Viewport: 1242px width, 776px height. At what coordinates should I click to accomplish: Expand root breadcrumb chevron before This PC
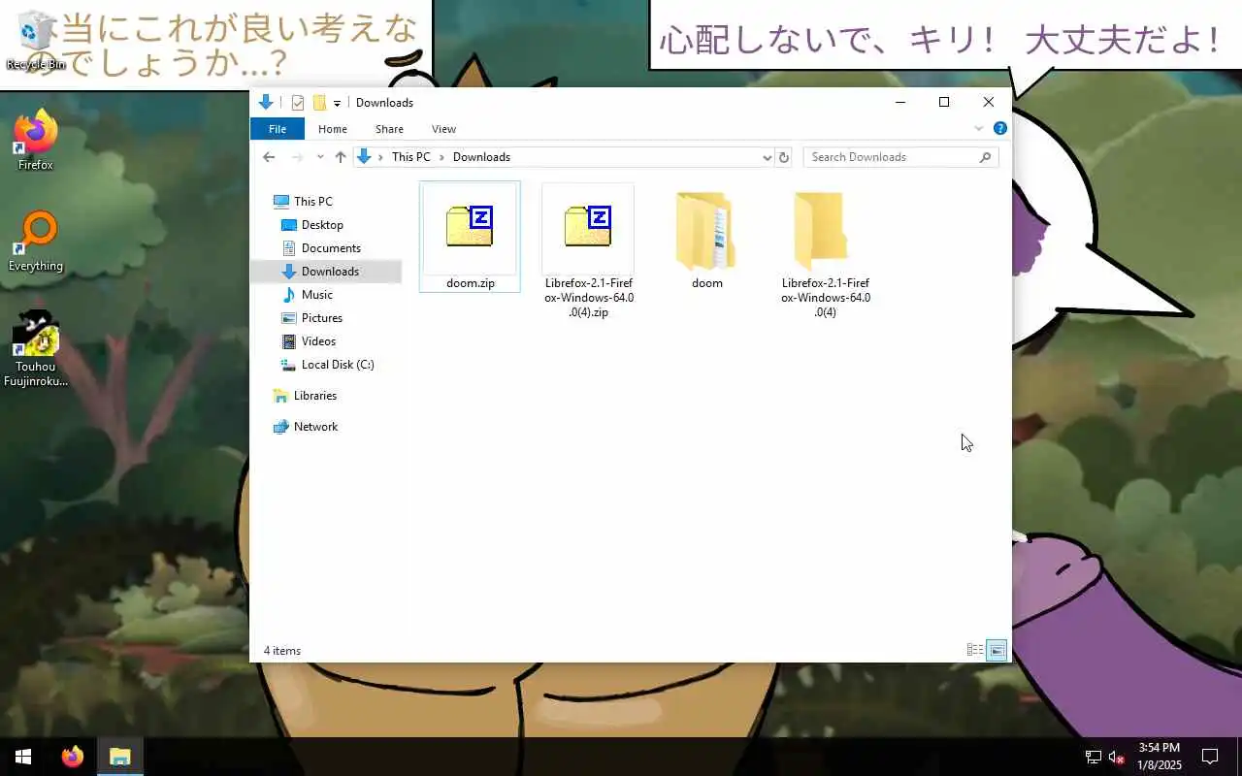pyautogui.click(x=381, y=157)
